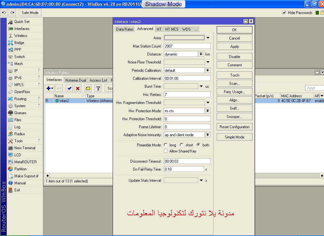
Task: Expand Hw. Fragmentation Threshold field
Action: click(x=208, y=103)
